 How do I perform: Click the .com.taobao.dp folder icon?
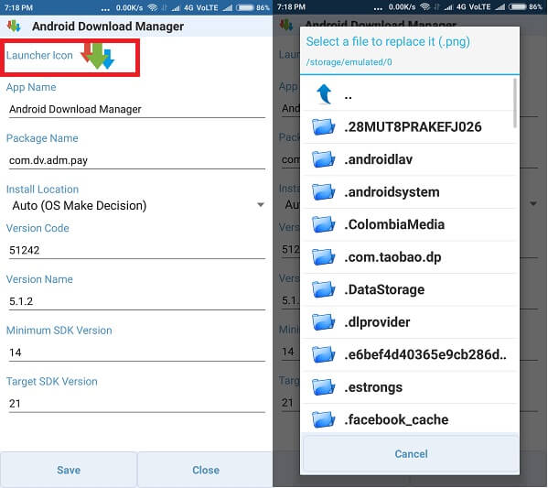click(323, 257)
